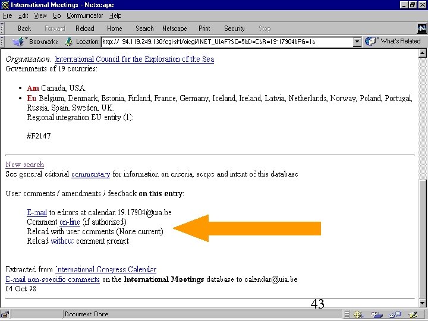Open the Go menu
Image resolution: width=428 pixels, height=321 pixels.
coord(57,16)
